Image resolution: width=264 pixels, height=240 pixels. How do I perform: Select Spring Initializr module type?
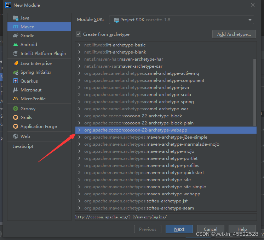(39, 72)
